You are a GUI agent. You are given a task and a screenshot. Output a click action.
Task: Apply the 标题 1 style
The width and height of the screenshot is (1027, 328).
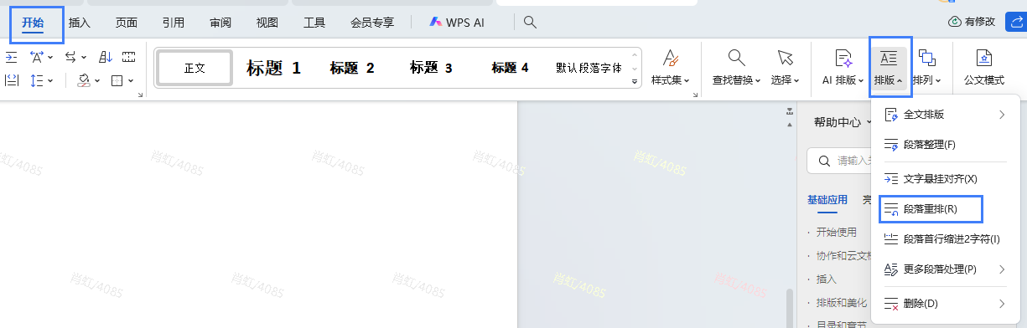(x=273, y=68)
